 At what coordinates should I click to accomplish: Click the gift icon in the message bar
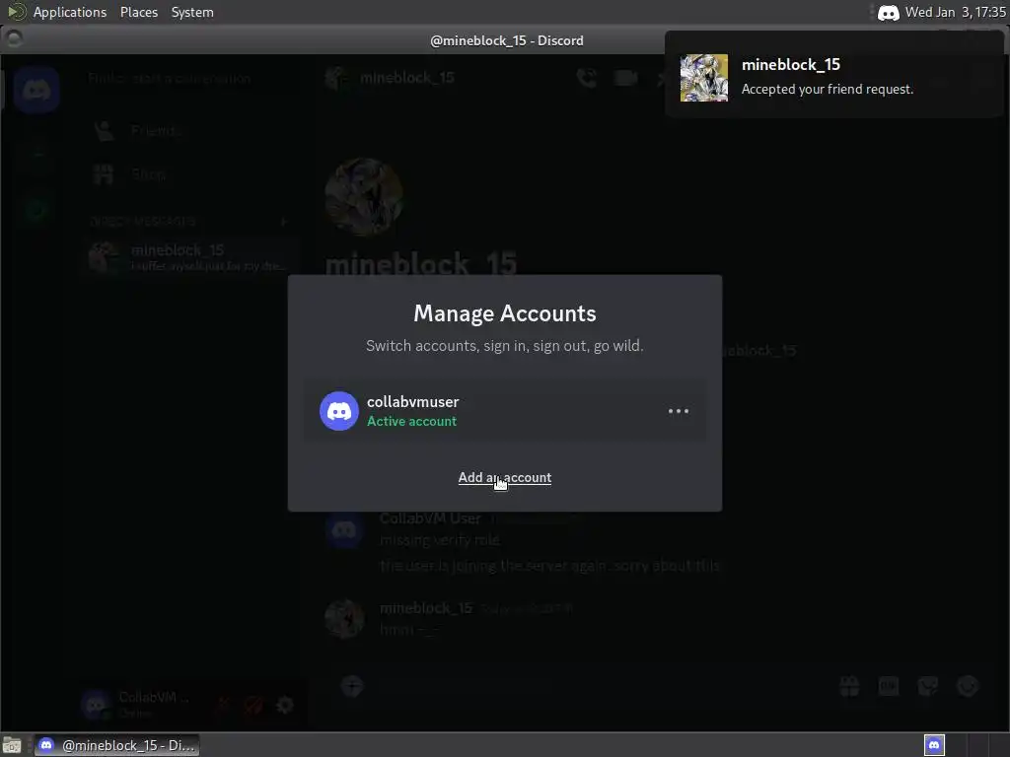849,686
